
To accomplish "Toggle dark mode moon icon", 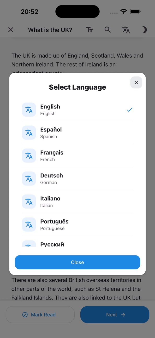I will click(144, 30).
